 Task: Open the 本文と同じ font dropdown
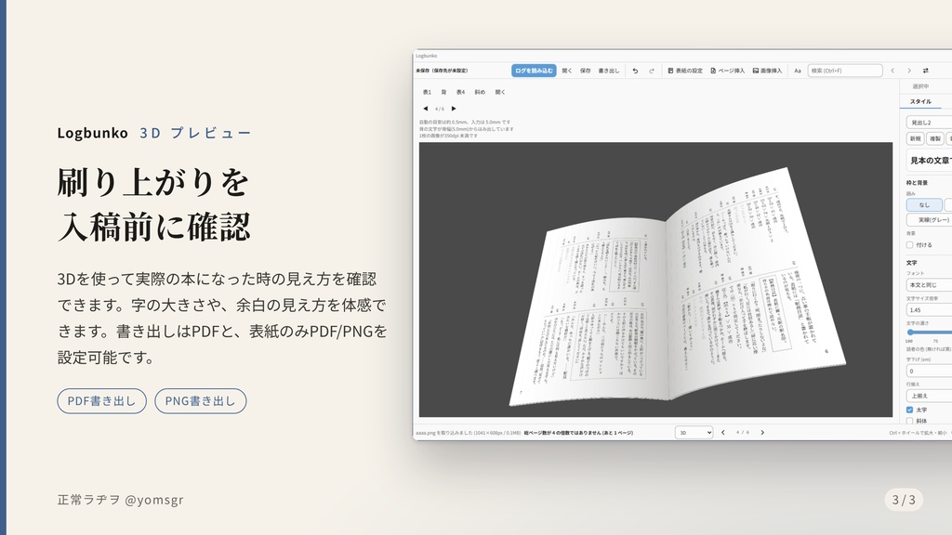[929, 284]
